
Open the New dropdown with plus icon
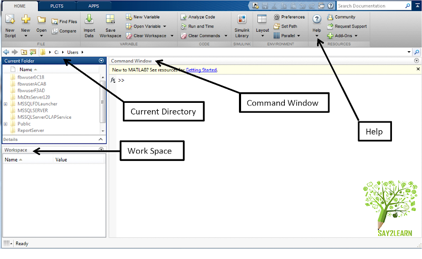click(x=25, y=26)
